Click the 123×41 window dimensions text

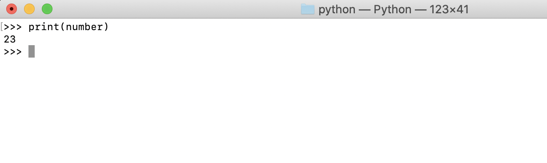(x=449, y=9)
